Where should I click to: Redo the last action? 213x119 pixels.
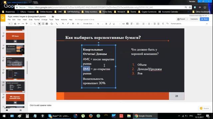coord(23,24)
